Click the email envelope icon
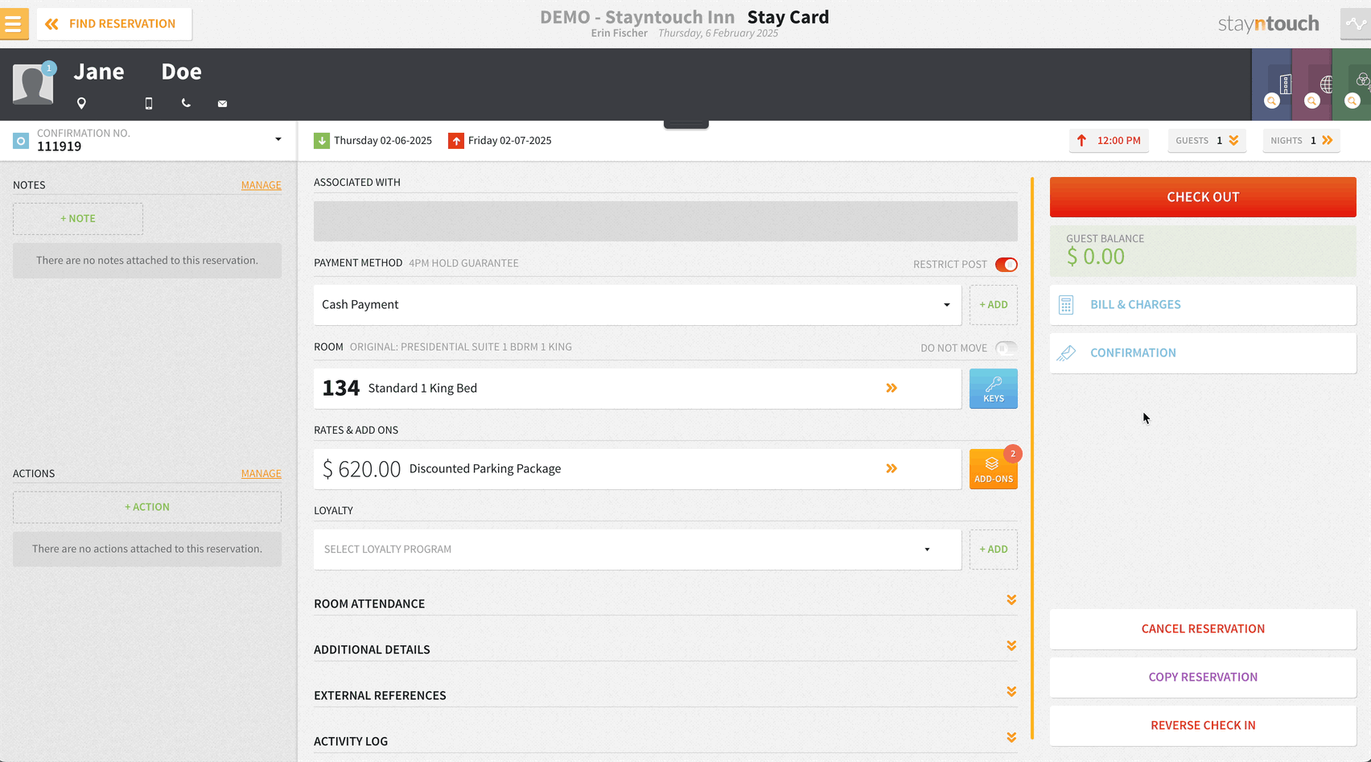This screenshot has height=762, width=1371. [x=223, y=104]
